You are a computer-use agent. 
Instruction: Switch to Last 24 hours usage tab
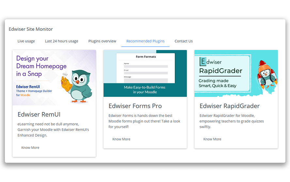point(62,41)
